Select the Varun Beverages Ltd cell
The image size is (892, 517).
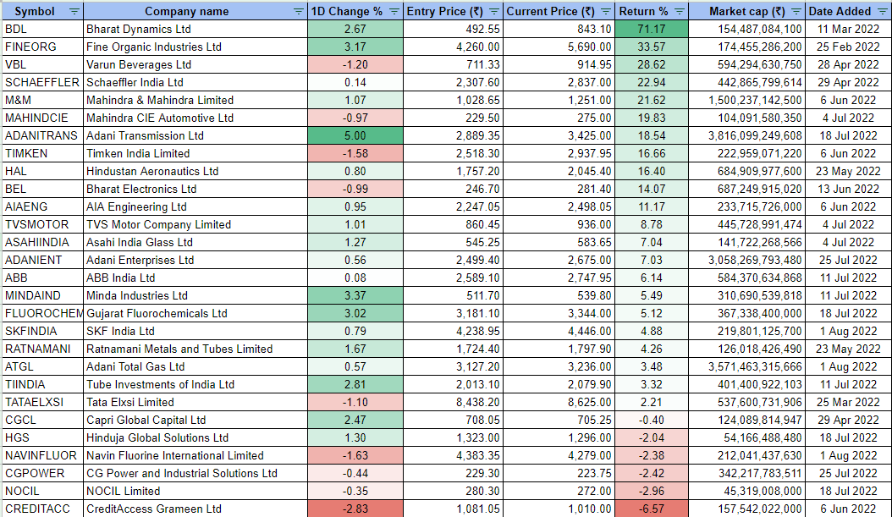coord(195,65)
